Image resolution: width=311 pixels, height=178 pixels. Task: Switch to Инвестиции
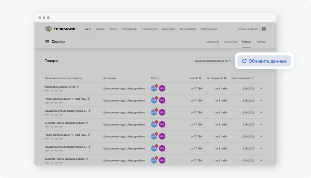(129, 29)
